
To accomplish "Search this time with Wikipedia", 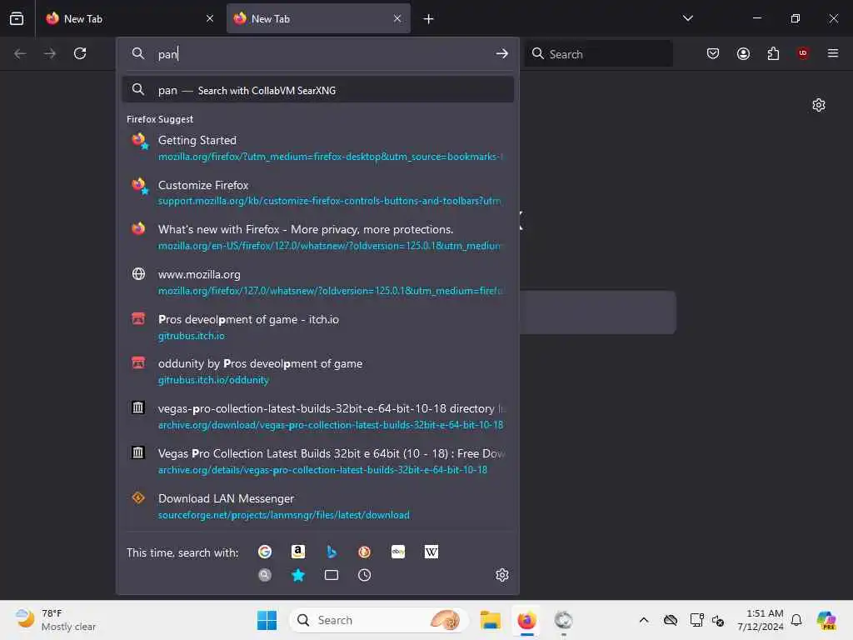I will point(431,552).
